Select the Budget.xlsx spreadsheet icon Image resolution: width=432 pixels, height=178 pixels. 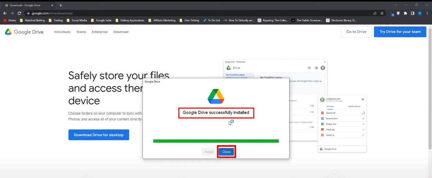(322, 124)
